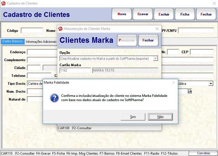Screen dimensions: 218x156
Task: Click F7-Bairros shortcut text in status bar
Action: click(x=107, y=153)
